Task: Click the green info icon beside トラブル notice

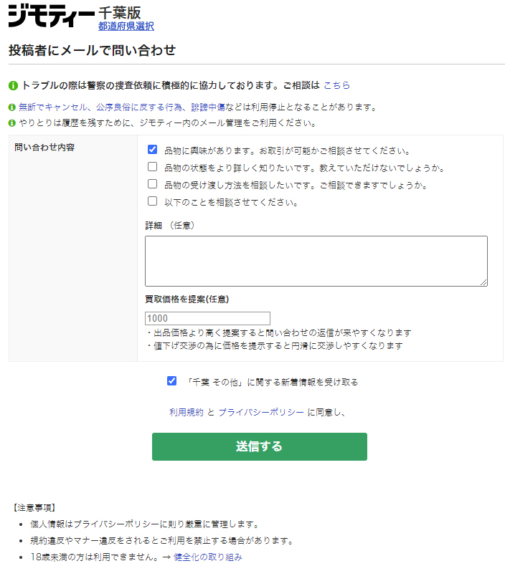Action: pos(13,85)
